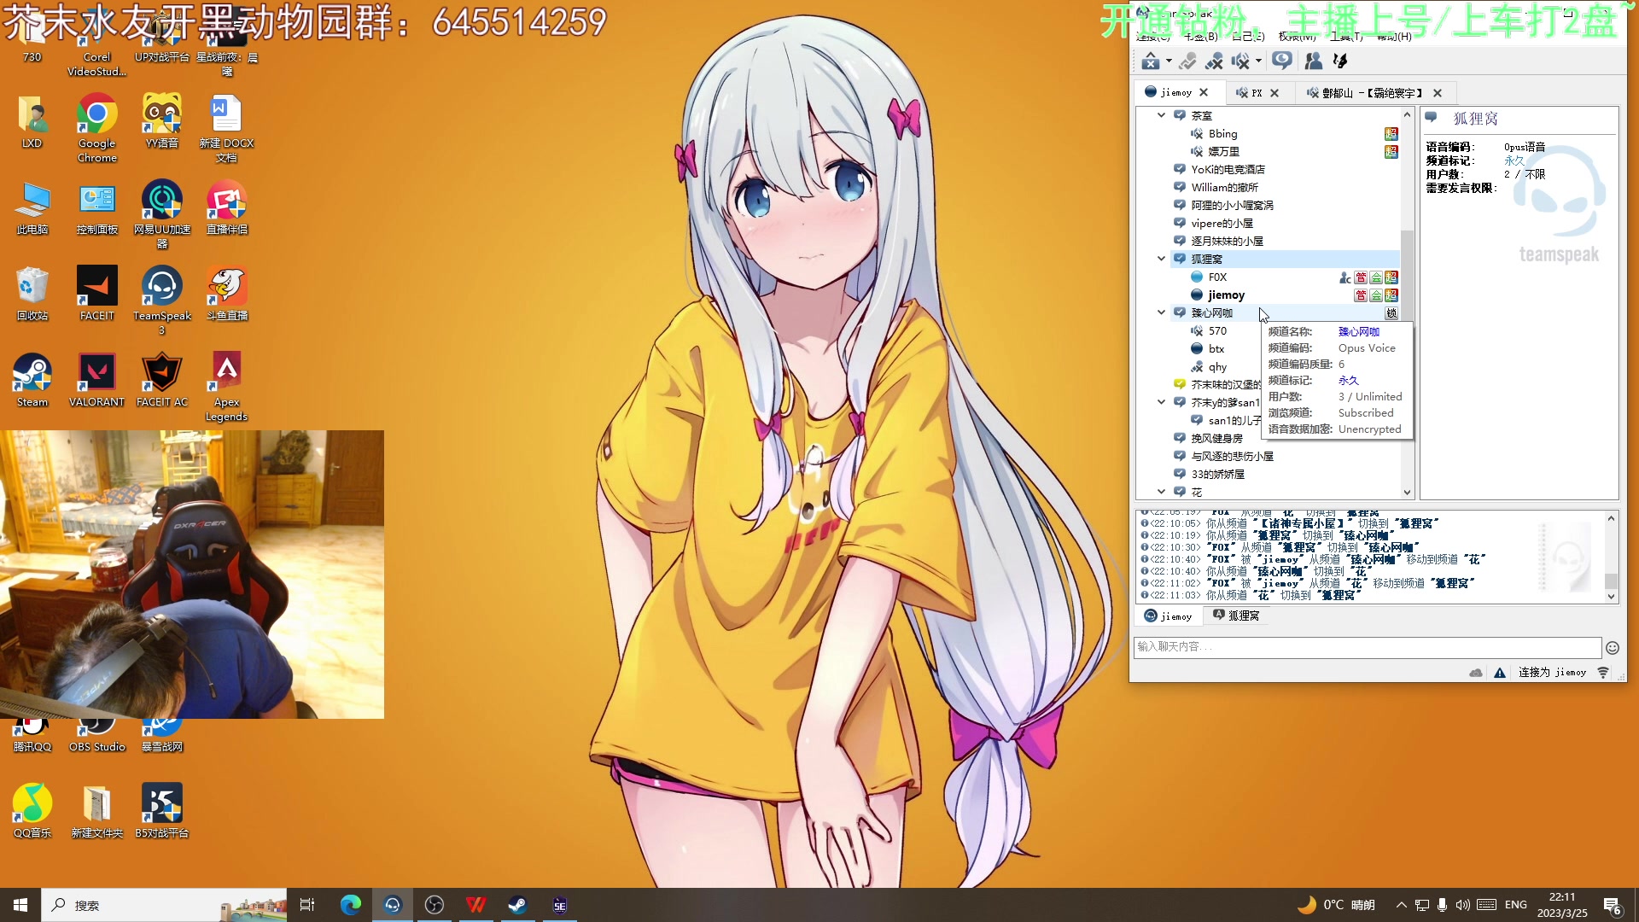The width and height of the screenshot is (1639, 922).
Task: Open the emoji picker next to chat input
Action: point(1612,647)
